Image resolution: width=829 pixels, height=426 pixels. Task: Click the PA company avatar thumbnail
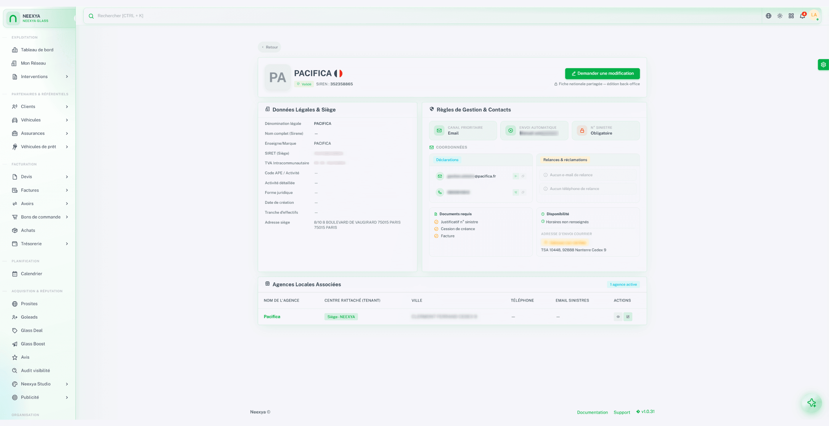pos(277,78)
